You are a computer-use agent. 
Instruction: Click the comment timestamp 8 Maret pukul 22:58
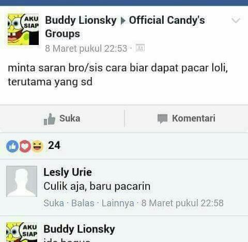point(182,203)
